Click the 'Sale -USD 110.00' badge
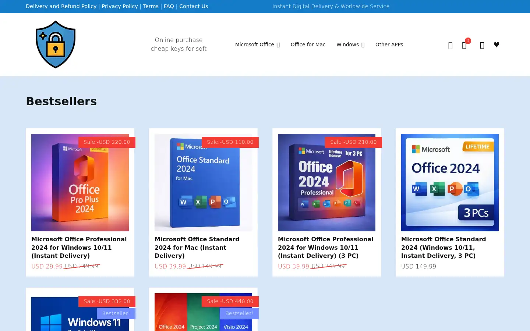This screenshot has height=331, width=530. point(230,142)
